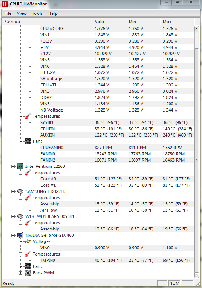Viewport: 202px width, 288px height.
Task: Click the thermometer icon beside motherboard Temperatures
Action: 27,116
